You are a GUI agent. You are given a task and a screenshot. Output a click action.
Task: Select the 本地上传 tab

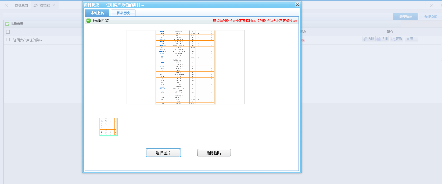tap(97, 13)
